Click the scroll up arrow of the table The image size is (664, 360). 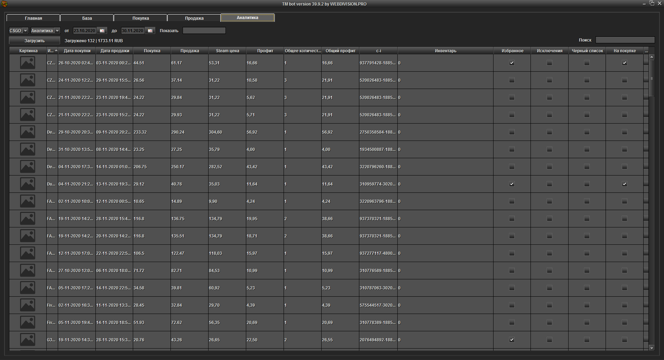click(x=652, y=57)
